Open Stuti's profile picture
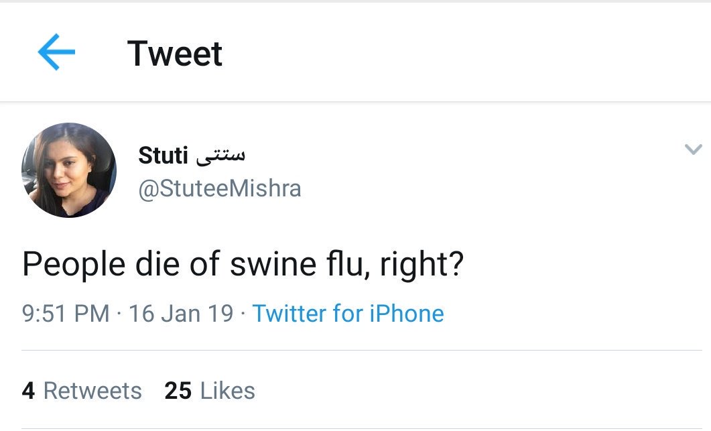This screenshot has height=431, width=711. 69,170
